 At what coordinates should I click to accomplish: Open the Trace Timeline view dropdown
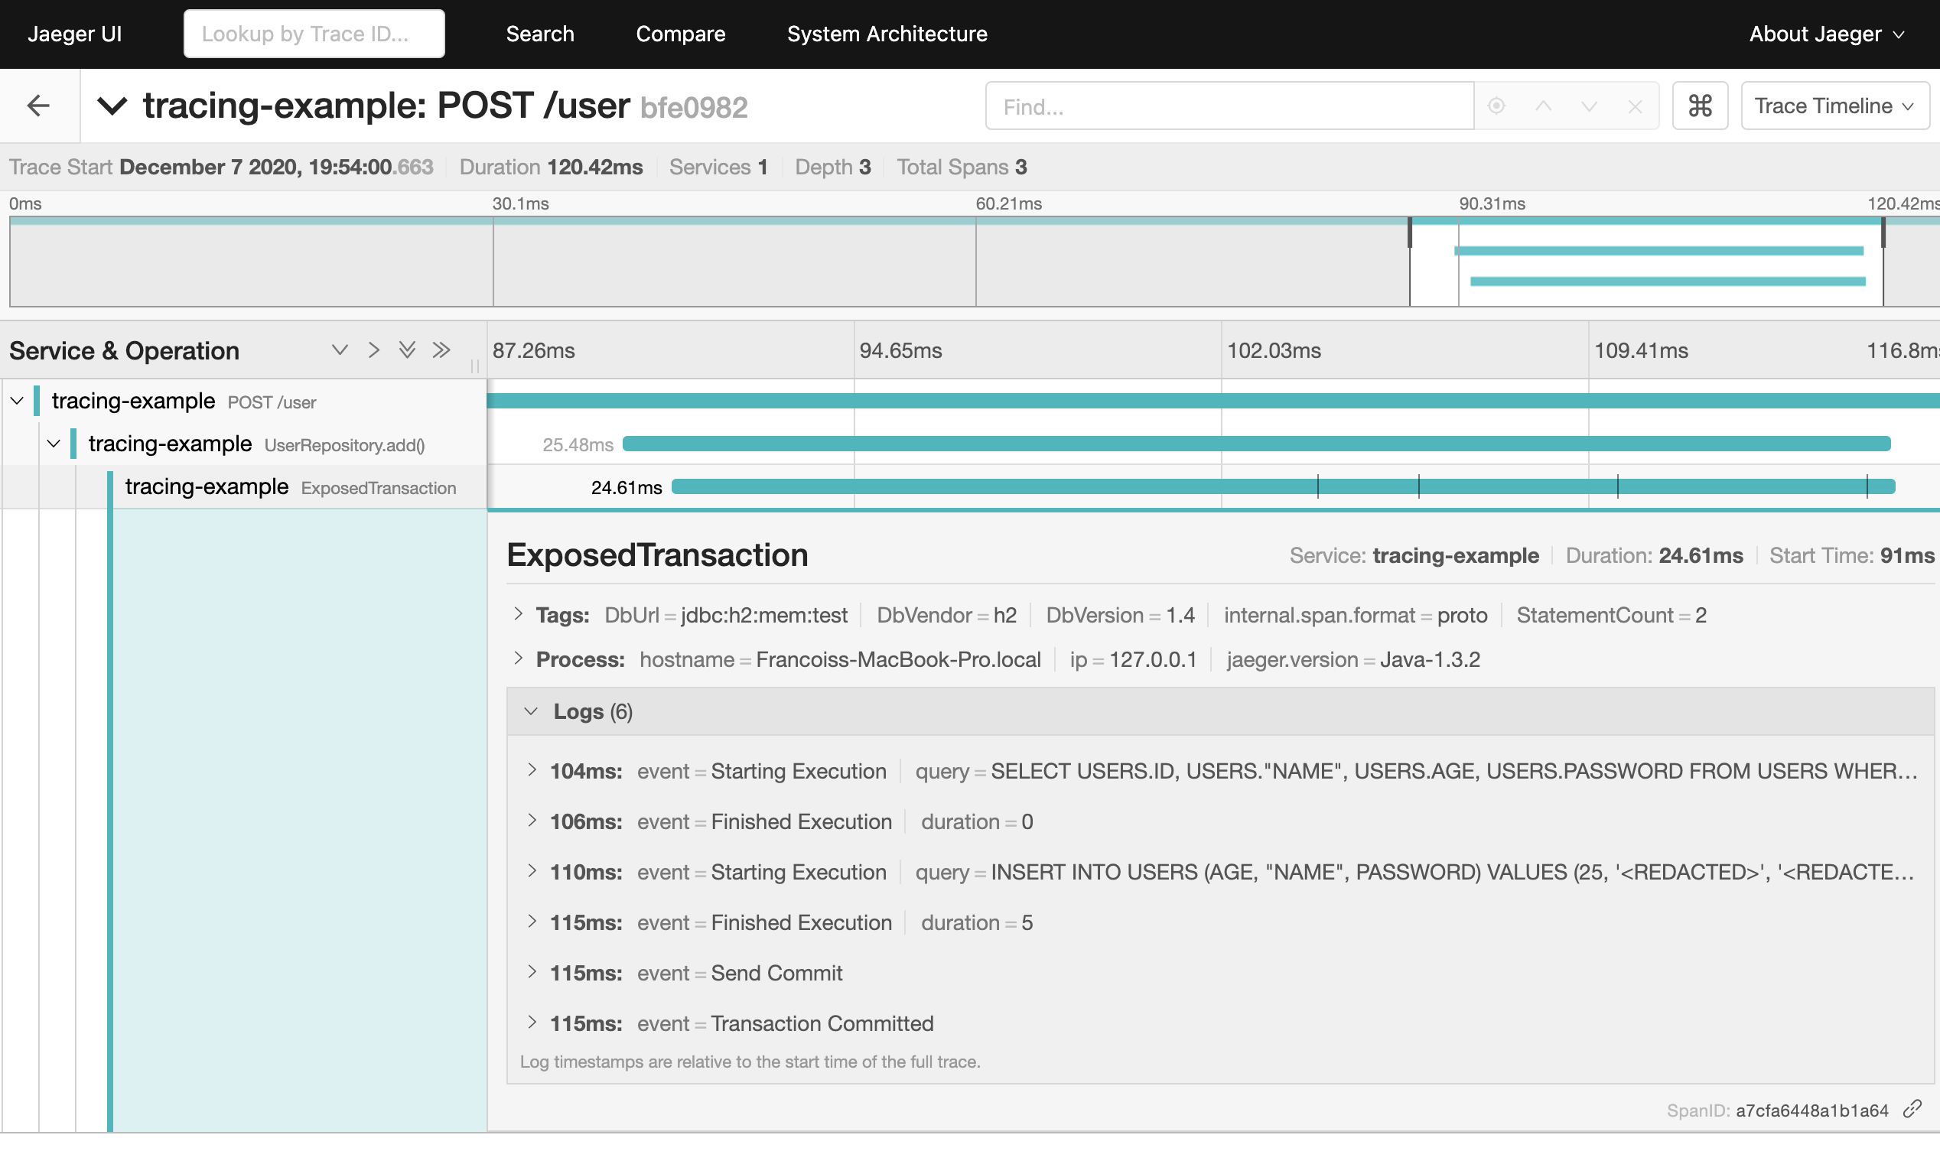tap(1834, 106)
